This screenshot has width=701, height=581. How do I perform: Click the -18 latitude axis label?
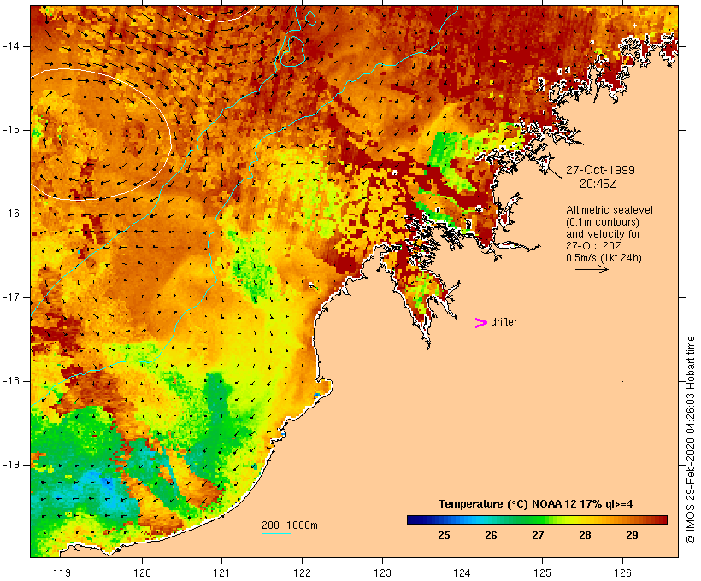coord(11,381)
